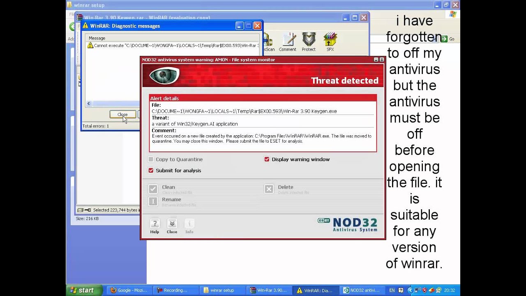
Task: Restore down the winrar setup Explorer window
Action: (447, 5)
